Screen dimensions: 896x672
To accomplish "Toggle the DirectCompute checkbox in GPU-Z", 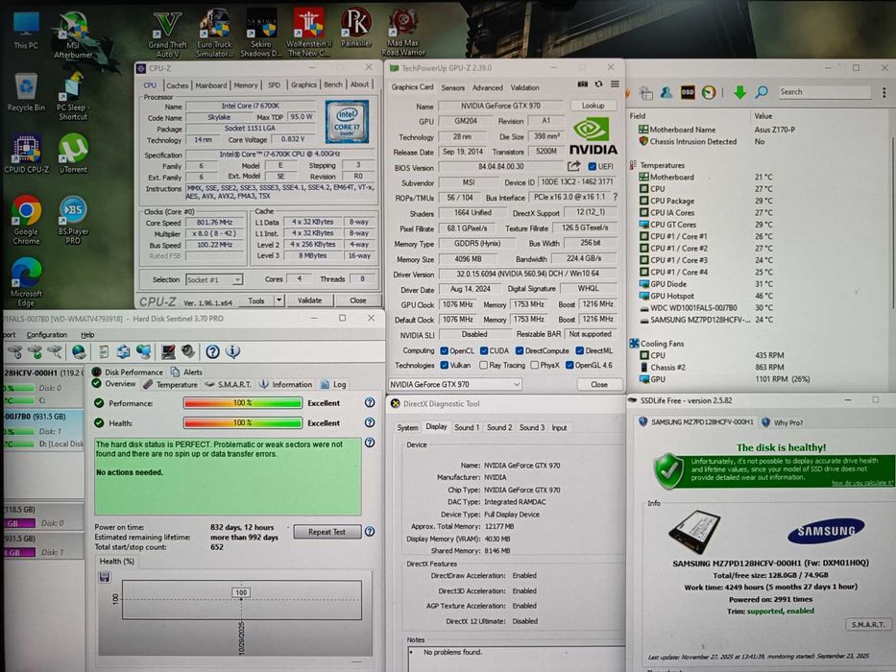I will pyautogui.click(x=520, y=350).
